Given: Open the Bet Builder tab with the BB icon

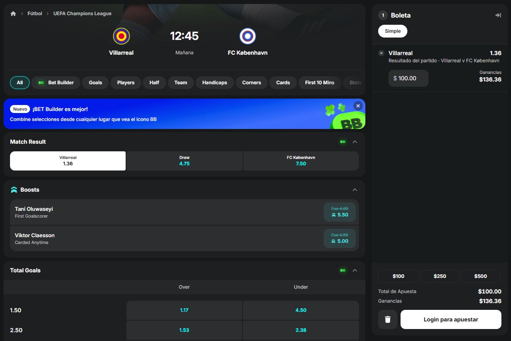Looking at the screenshot, I should coord(55,83).
